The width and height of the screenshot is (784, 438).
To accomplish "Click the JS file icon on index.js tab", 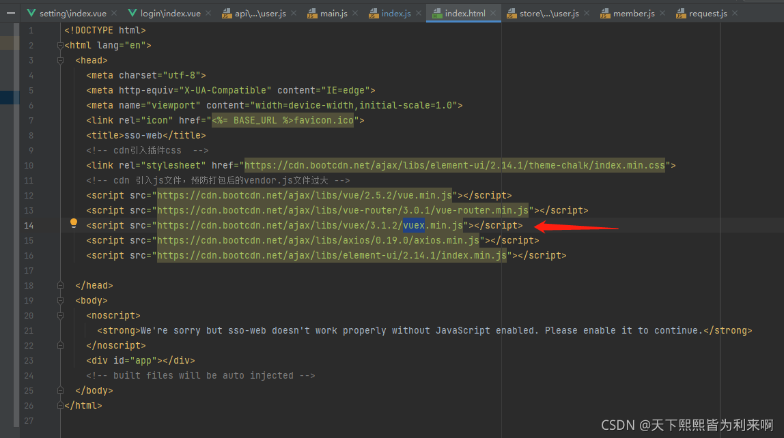I will click(374, 14).
